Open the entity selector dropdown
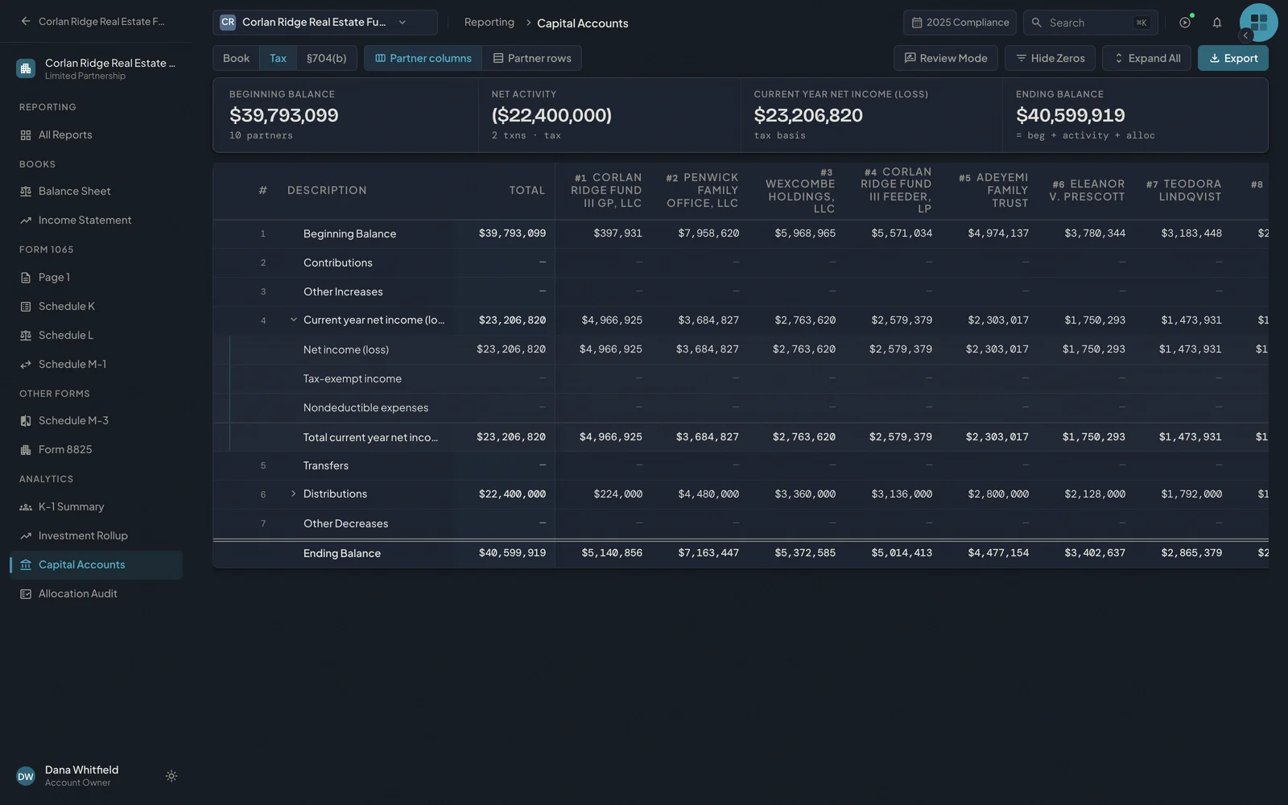The height and width of the screenshot is (805, 1288). tap(325, 23)
